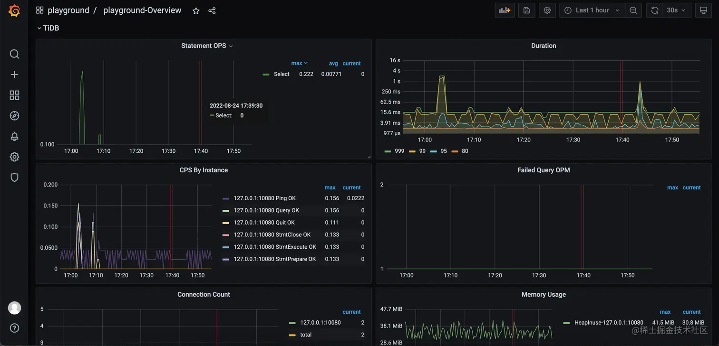This screenshot has height=346, width=719.
Task: Toggle the total series in Connection Count
Action: coord(306,335)
